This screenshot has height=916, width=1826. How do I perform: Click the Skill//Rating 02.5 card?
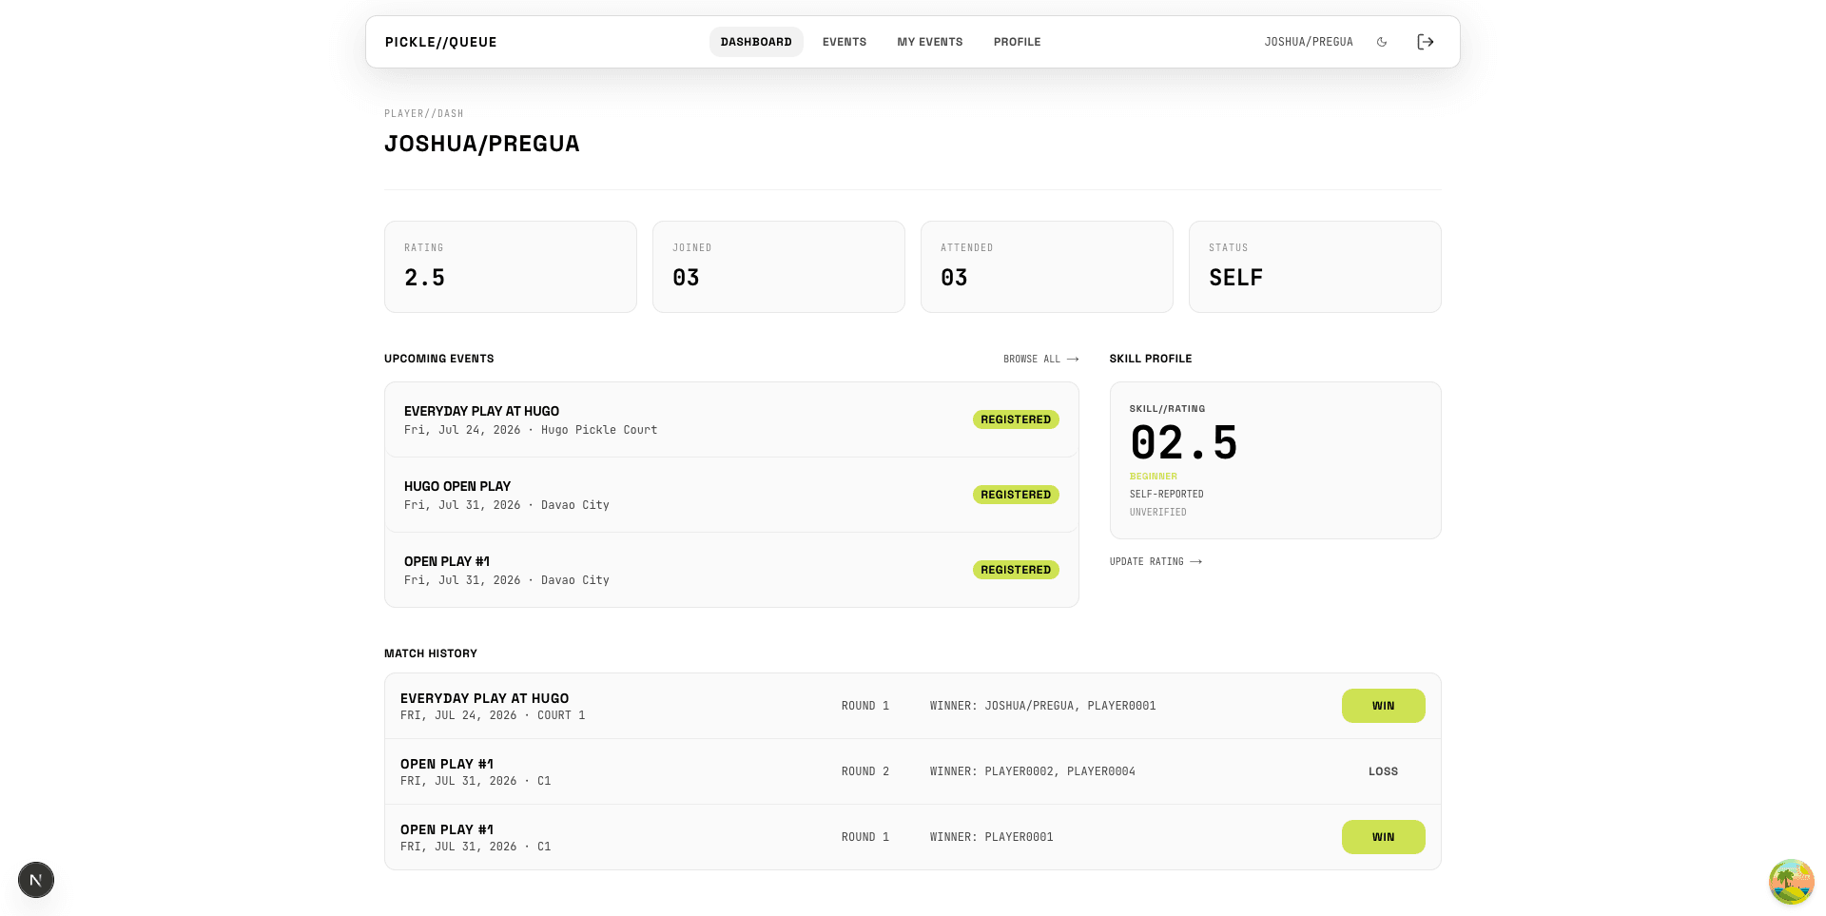tap(1275, 460)
